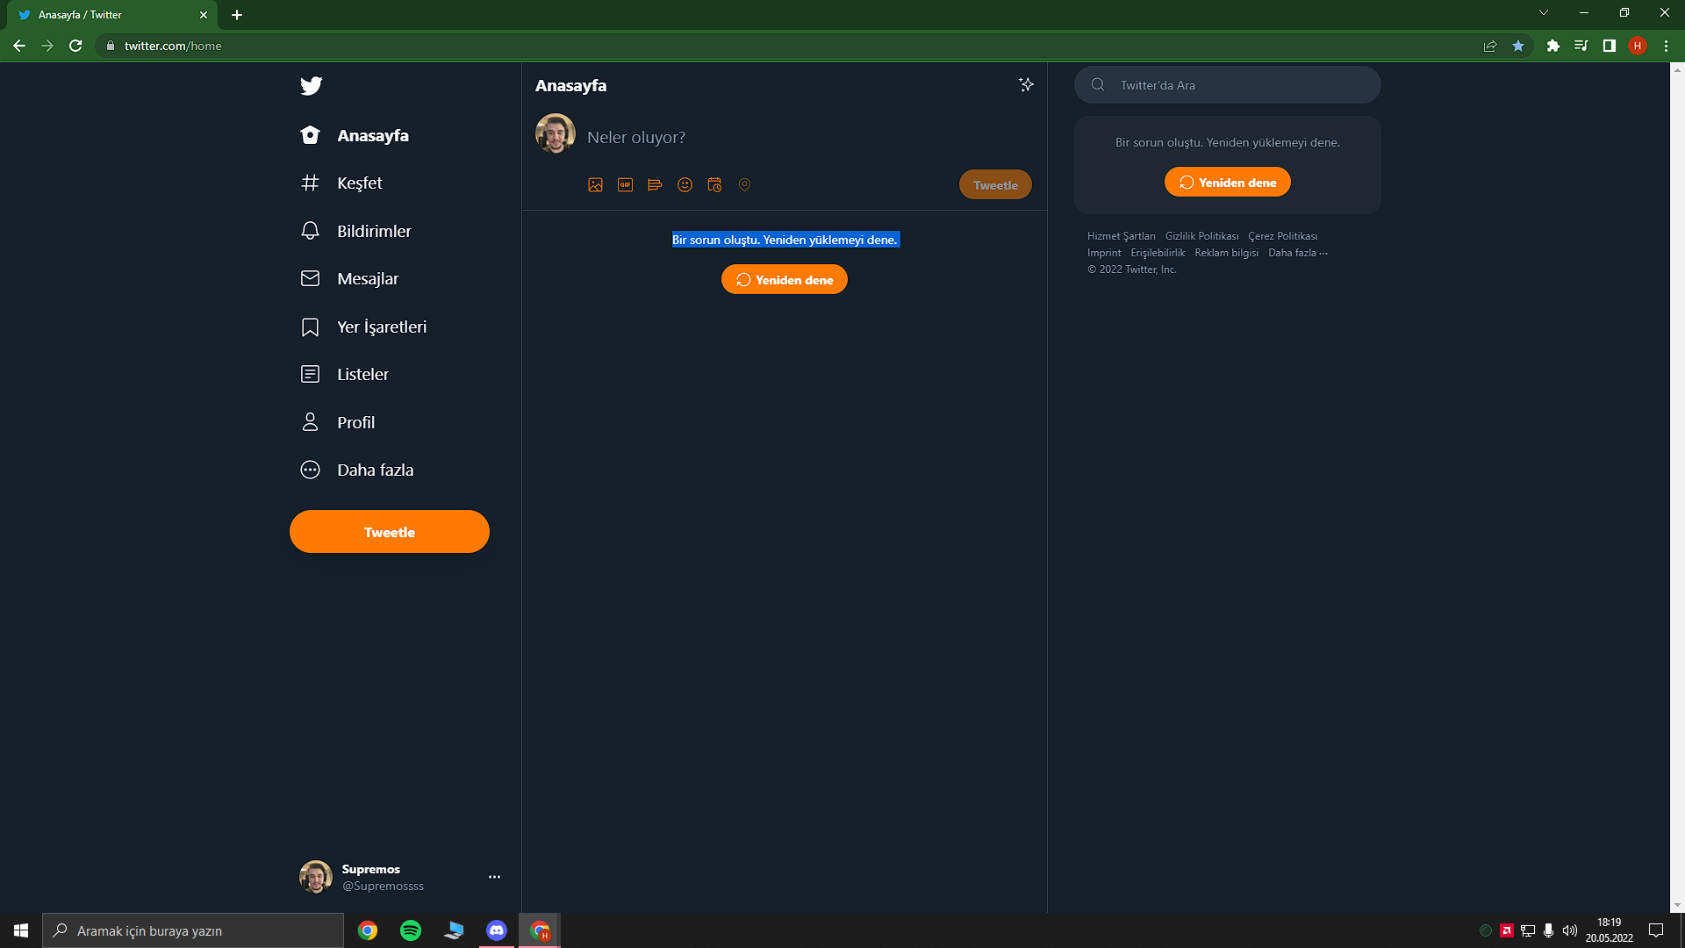This screenshot has height=948, width=1685.
Task: Click the large orange Tweetle button
Action: (390, 532)
